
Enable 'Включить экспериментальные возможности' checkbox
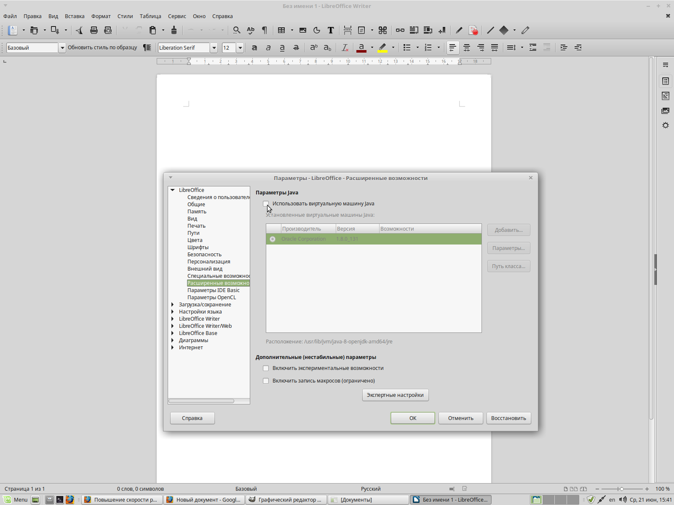266,368
